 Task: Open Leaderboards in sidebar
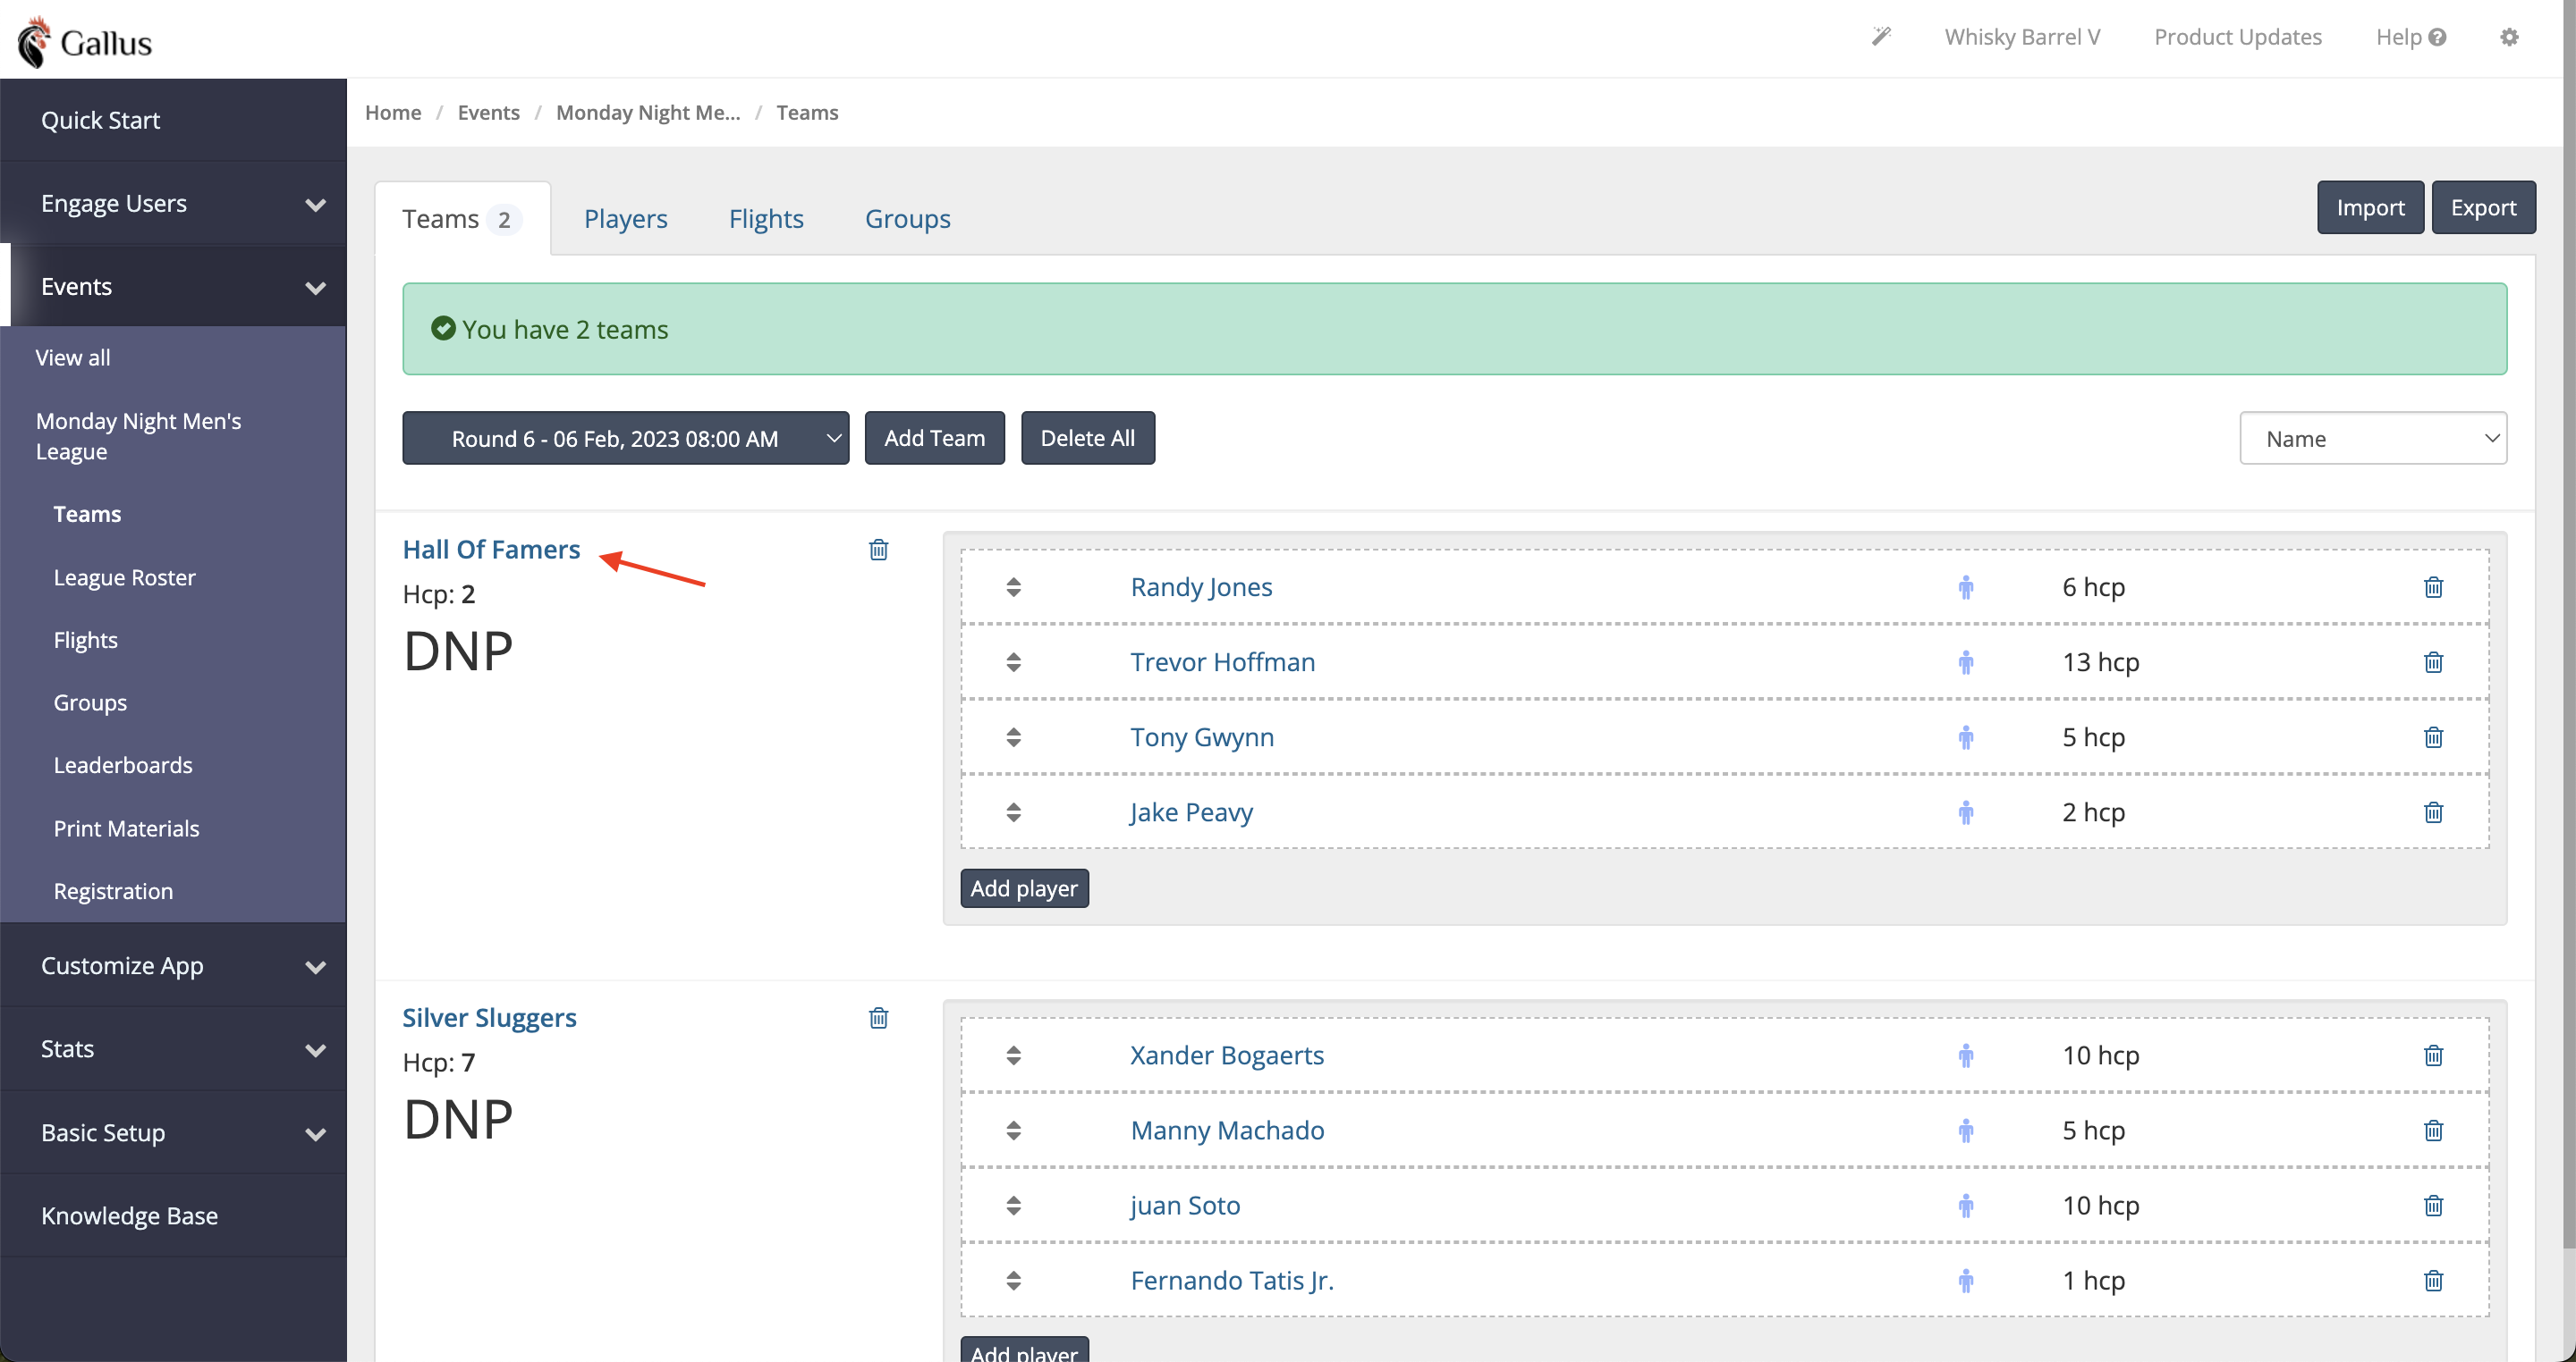(123, 764)
